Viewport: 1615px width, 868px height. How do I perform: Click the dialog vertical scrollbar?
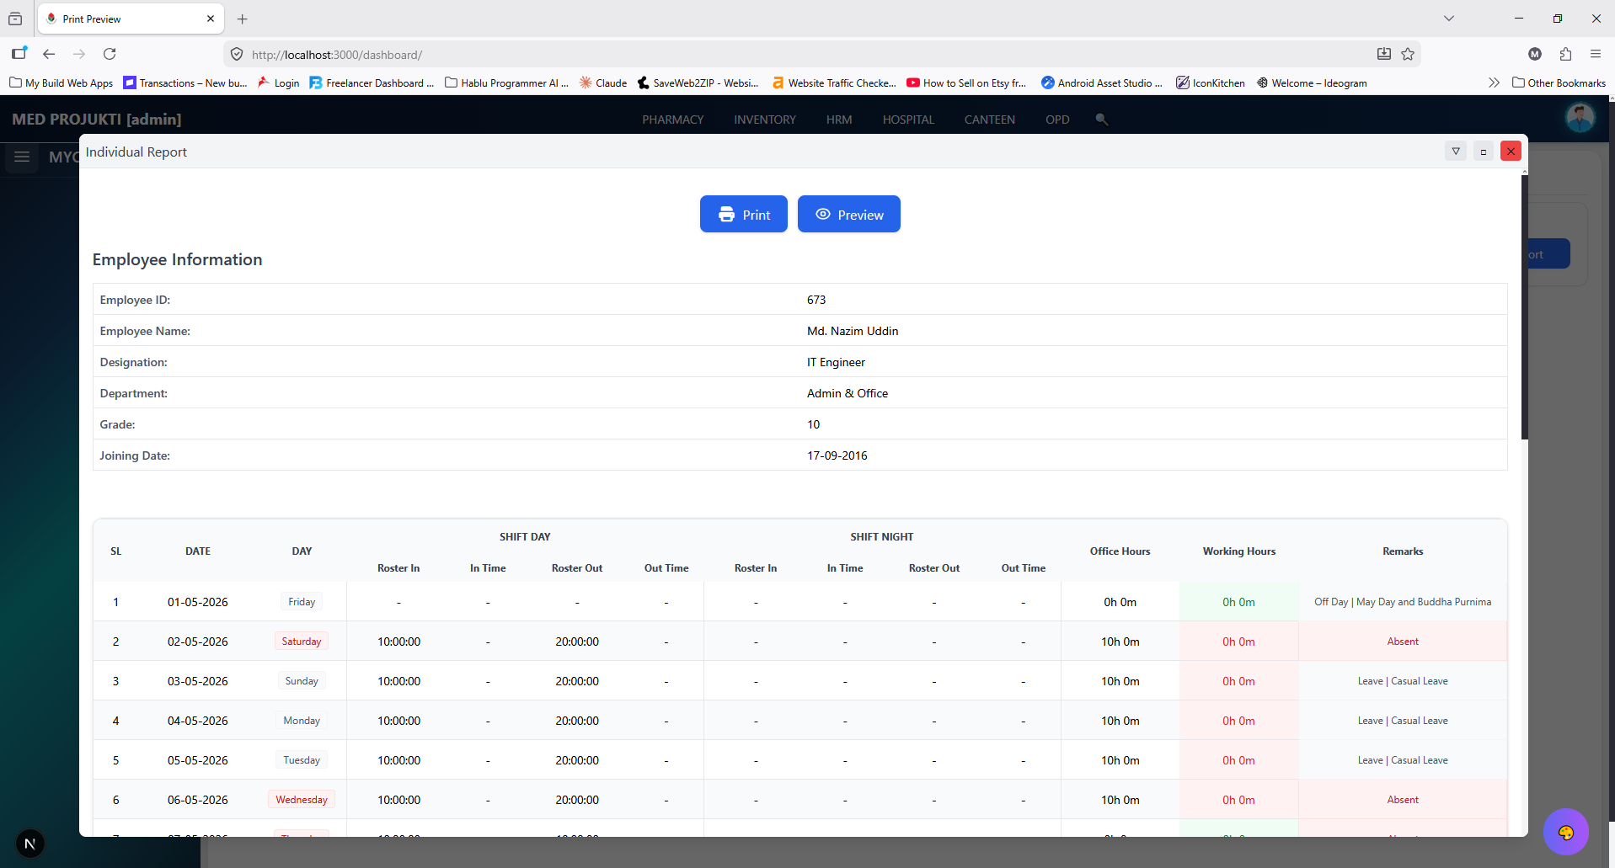(x=1524, y=307)
